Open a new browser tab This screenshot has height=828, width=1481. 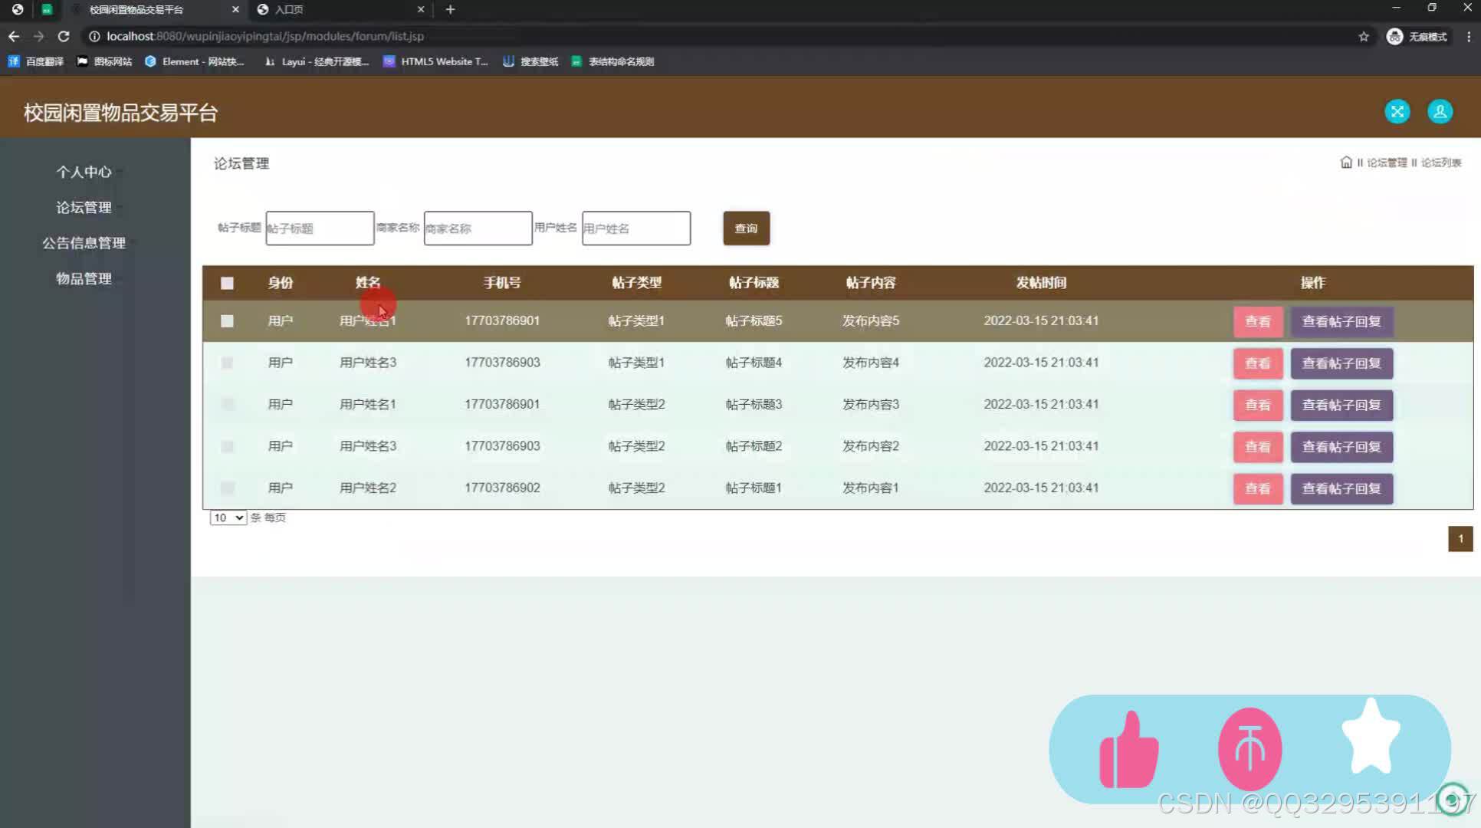coord(451,9)
